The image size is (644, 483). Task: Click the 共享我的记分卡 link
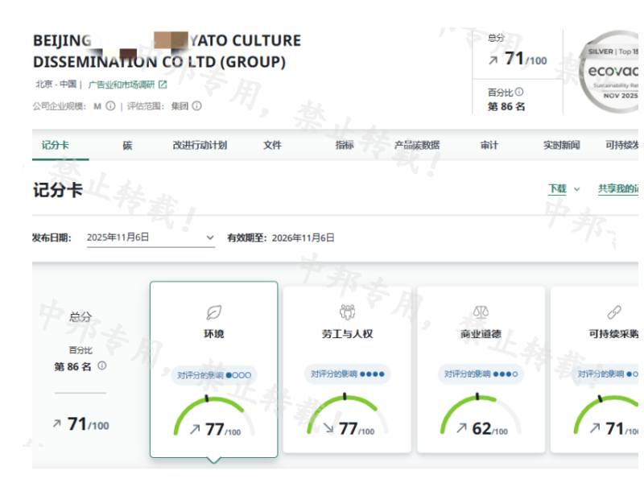click(618, 189)
